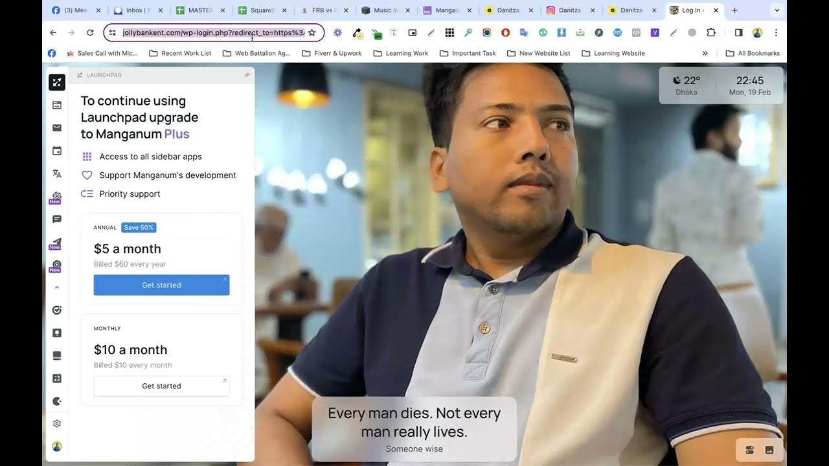Click Get started for annual plan

[161, 285]
